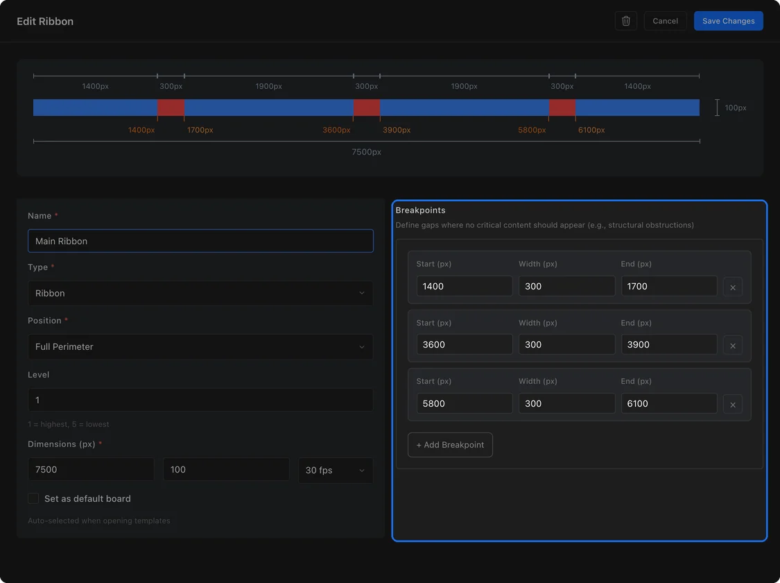Remove the breakpoint starting at 1400
Screen dimensions: 780x583
click(733, 287)
